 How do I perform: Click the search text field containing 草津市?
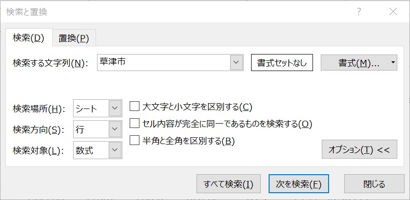click(163, 62)
